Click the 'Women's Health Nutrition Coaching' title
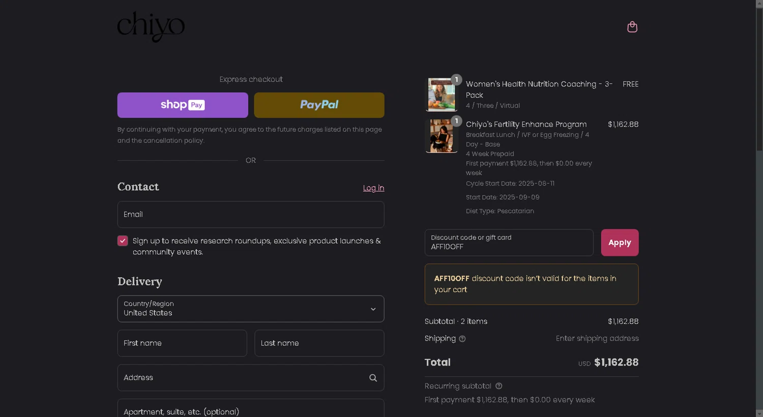 coord(539,90)
